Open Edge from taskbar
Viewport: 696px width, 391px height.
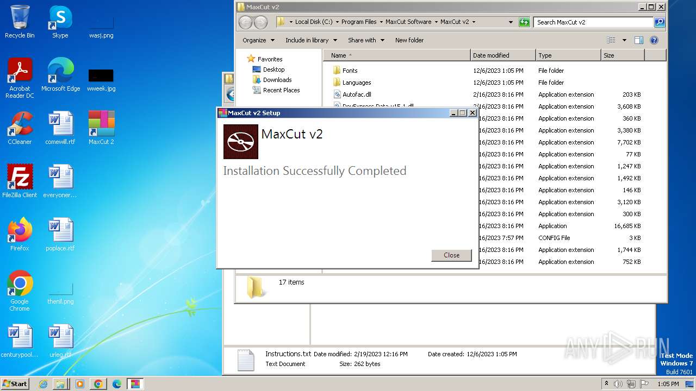tap(116, 384)
